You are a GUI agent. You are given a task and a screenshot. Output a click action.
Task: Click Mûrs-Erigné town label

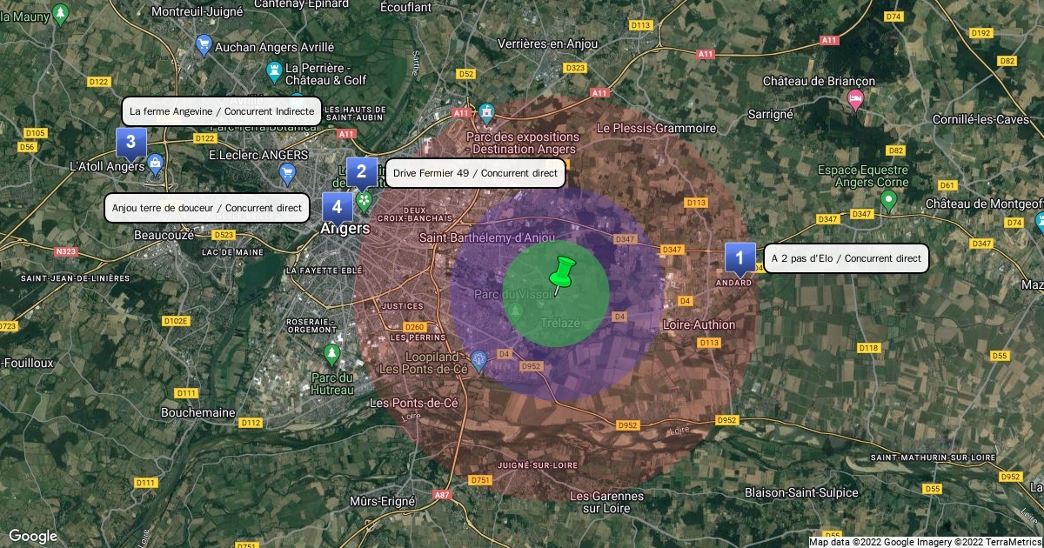(x=382, y=501)
